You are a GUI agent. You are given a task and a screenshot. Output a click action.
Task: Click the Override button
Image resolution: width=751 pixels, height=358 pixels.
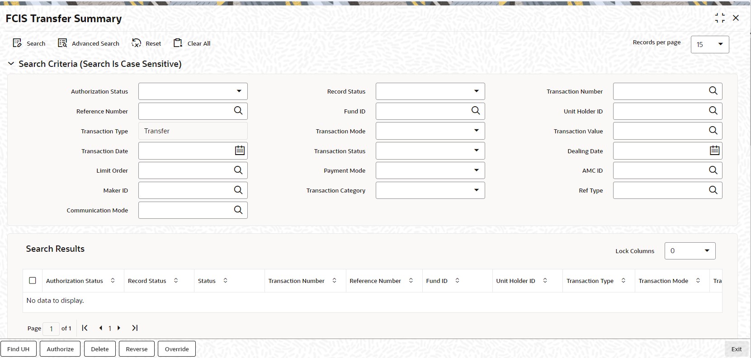pyautogui.click(x=177, y=349)
